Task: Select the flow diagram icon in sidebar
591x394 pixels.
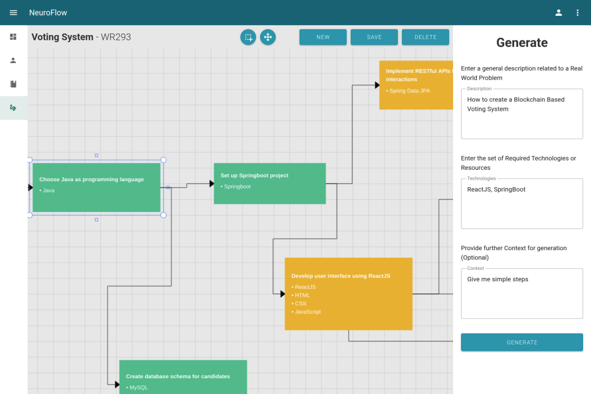Action: (x=13, y=108)
